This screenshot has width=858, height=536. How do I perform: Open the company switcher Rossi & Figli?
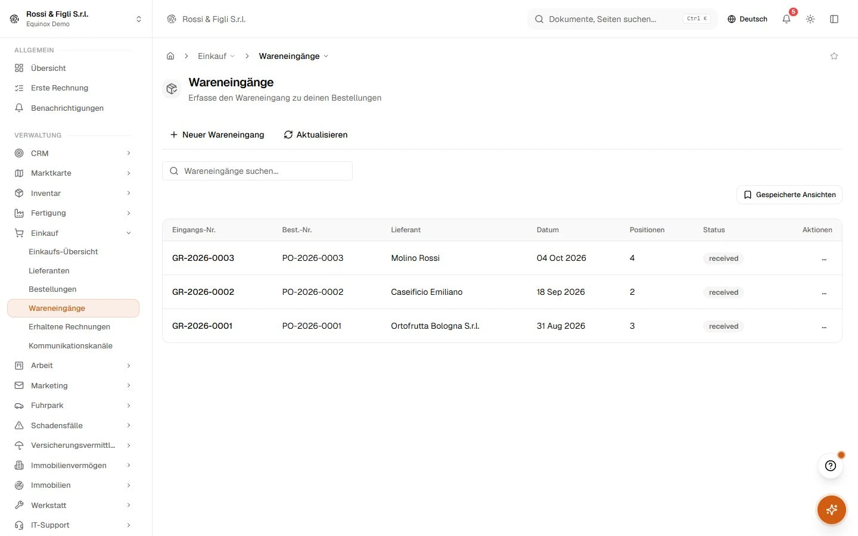(76, 19)
